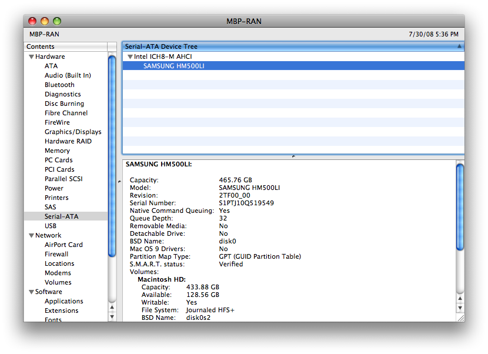
Task: Select Volumes under Network
Action: [x=58, y=282]
